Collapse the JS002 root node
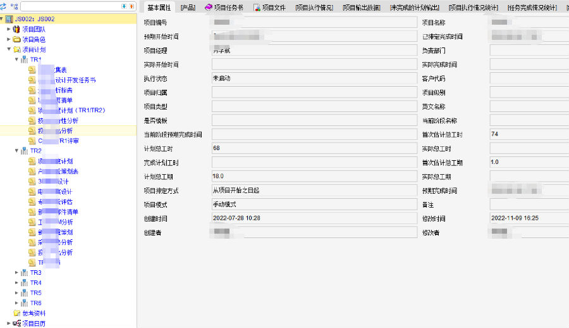This screenshot has width=569, height=328. (2, 18)
